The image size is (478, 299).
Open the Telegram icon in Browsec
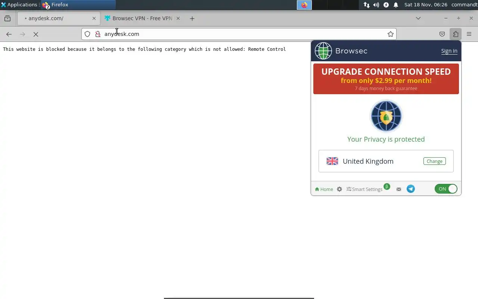coord(411,189)
